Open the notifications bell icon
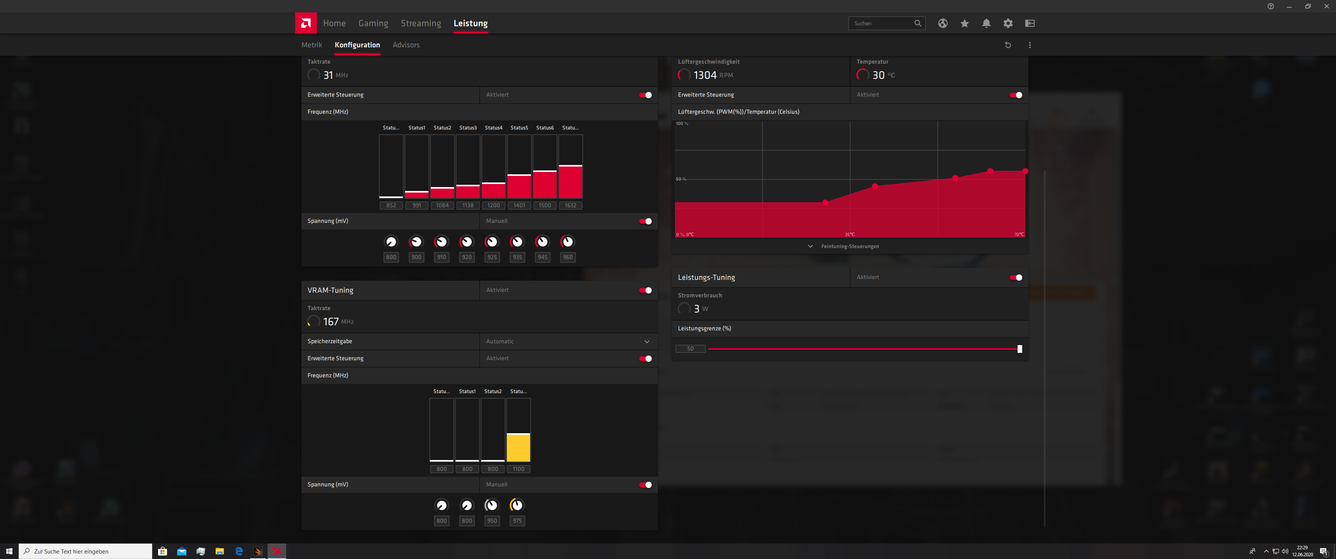The width and height of the screenshot is (1336, 559). (986, 23)
